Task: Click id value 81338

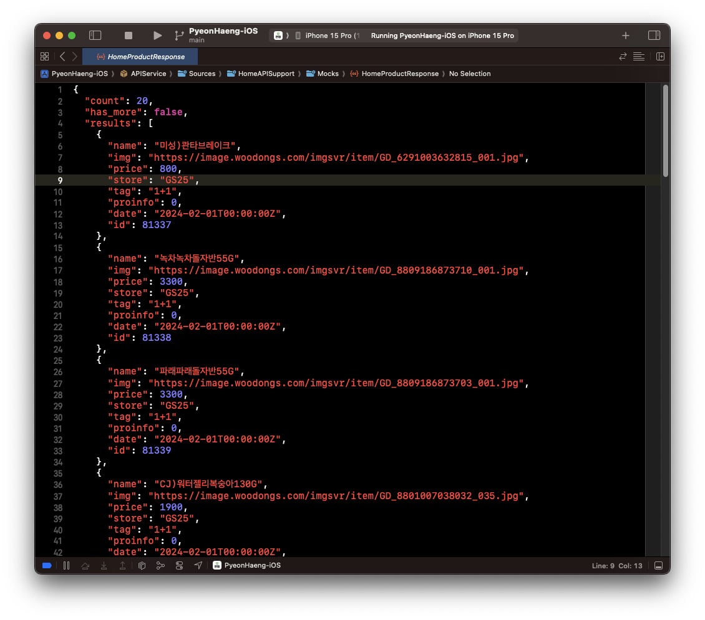Action: point(157,338)
